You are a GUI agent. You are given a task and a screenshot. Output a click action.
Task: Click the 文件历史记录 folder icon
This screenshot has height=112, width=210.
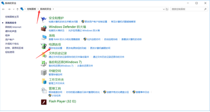click(x=44, y=55)
